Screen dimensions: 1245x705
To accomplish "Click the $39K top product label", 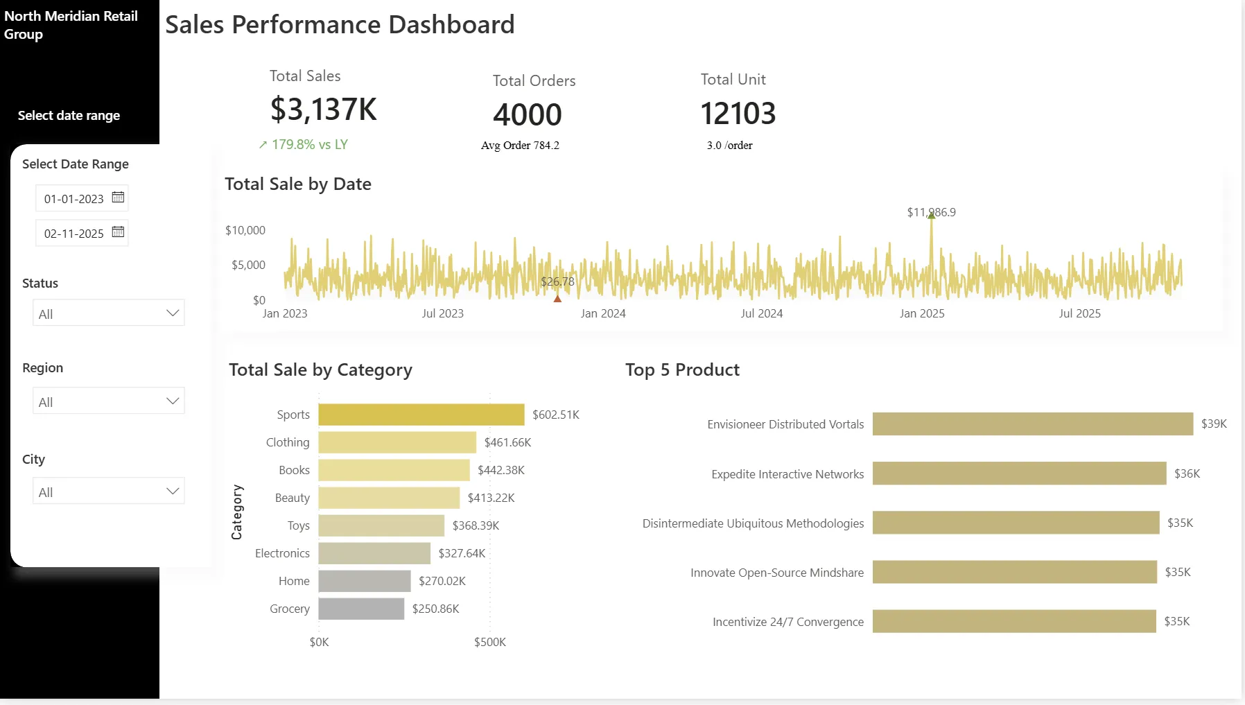I will tap(1214, 424).
